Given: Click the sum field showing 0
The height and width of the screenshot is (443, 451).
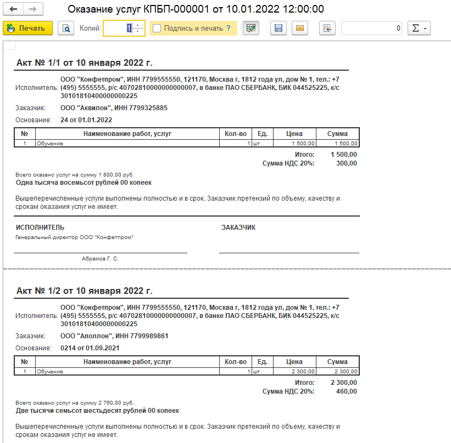Looking at the screenshot, I should point(371,28).
